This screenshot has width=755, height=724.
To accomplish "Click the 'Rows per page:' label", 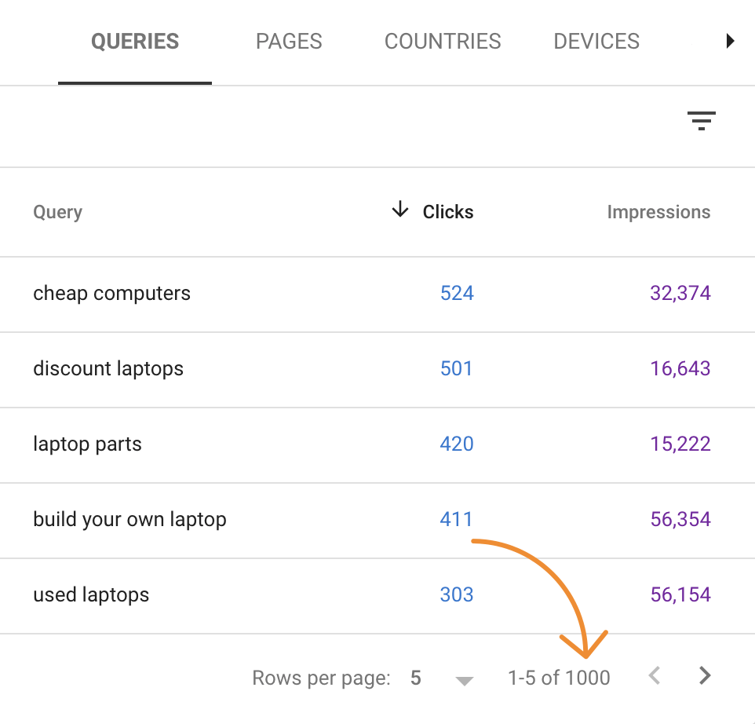I will point(321,678).
